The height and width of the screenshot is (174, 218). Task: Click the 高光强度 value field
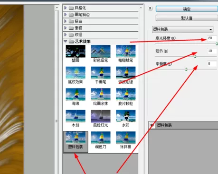coord(212,38)
